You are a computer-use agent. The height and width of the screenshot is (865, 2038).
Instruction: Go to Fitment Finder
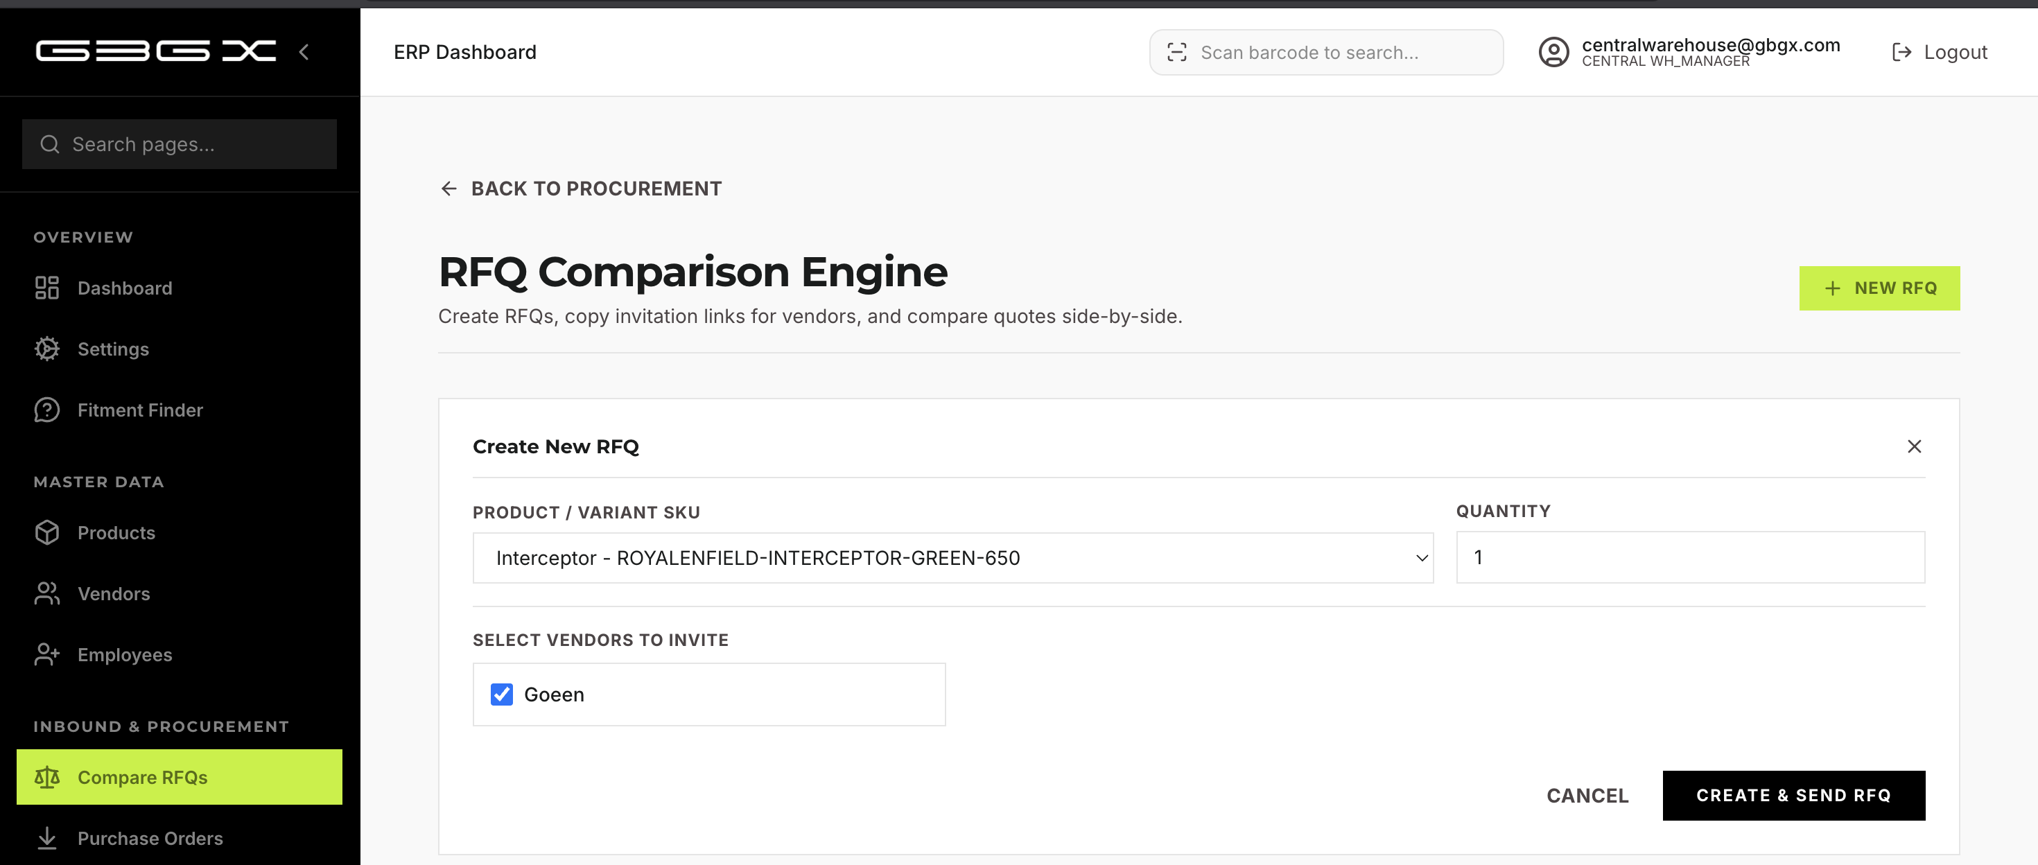tap(180, 410)
